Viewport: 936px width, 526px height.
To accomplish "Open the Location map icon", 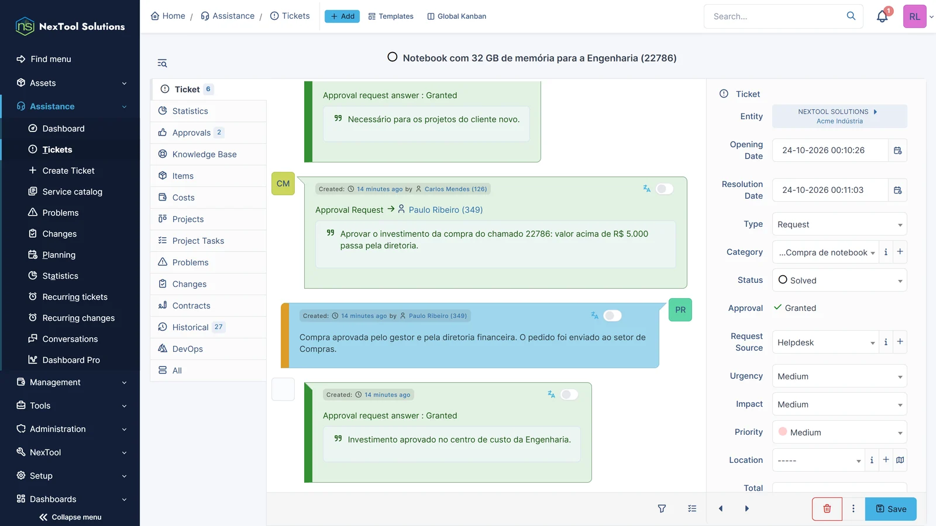I will (x=900, y=460).
